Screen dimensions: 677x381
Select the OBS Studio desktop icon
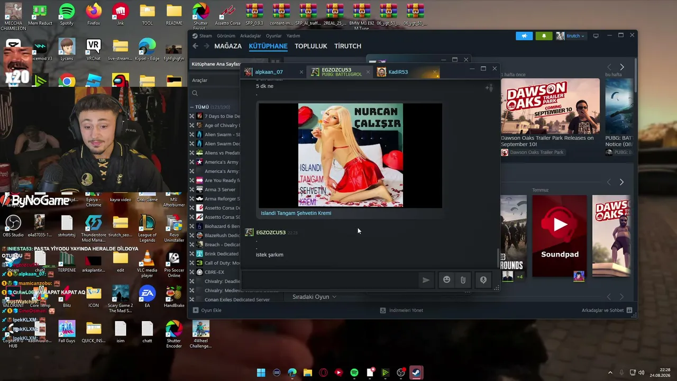[13, 226]
